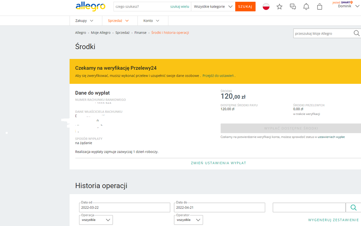This screenshot has height=226, width=361.
Task: Go to Finanse breadcrumb
Action: [x=141, y=33]
